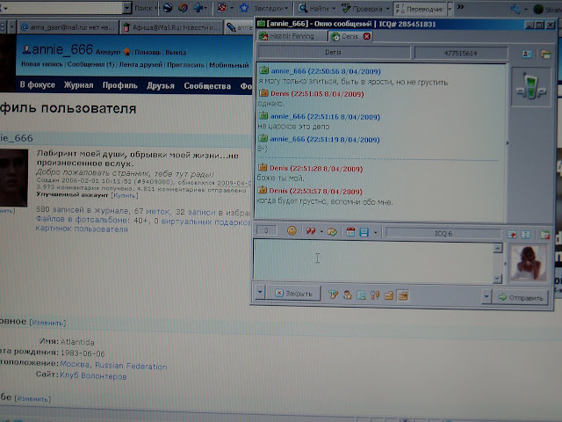Click the blue globe icon in browser toolbar
This screenshot has height=422, width=562.
168,8
